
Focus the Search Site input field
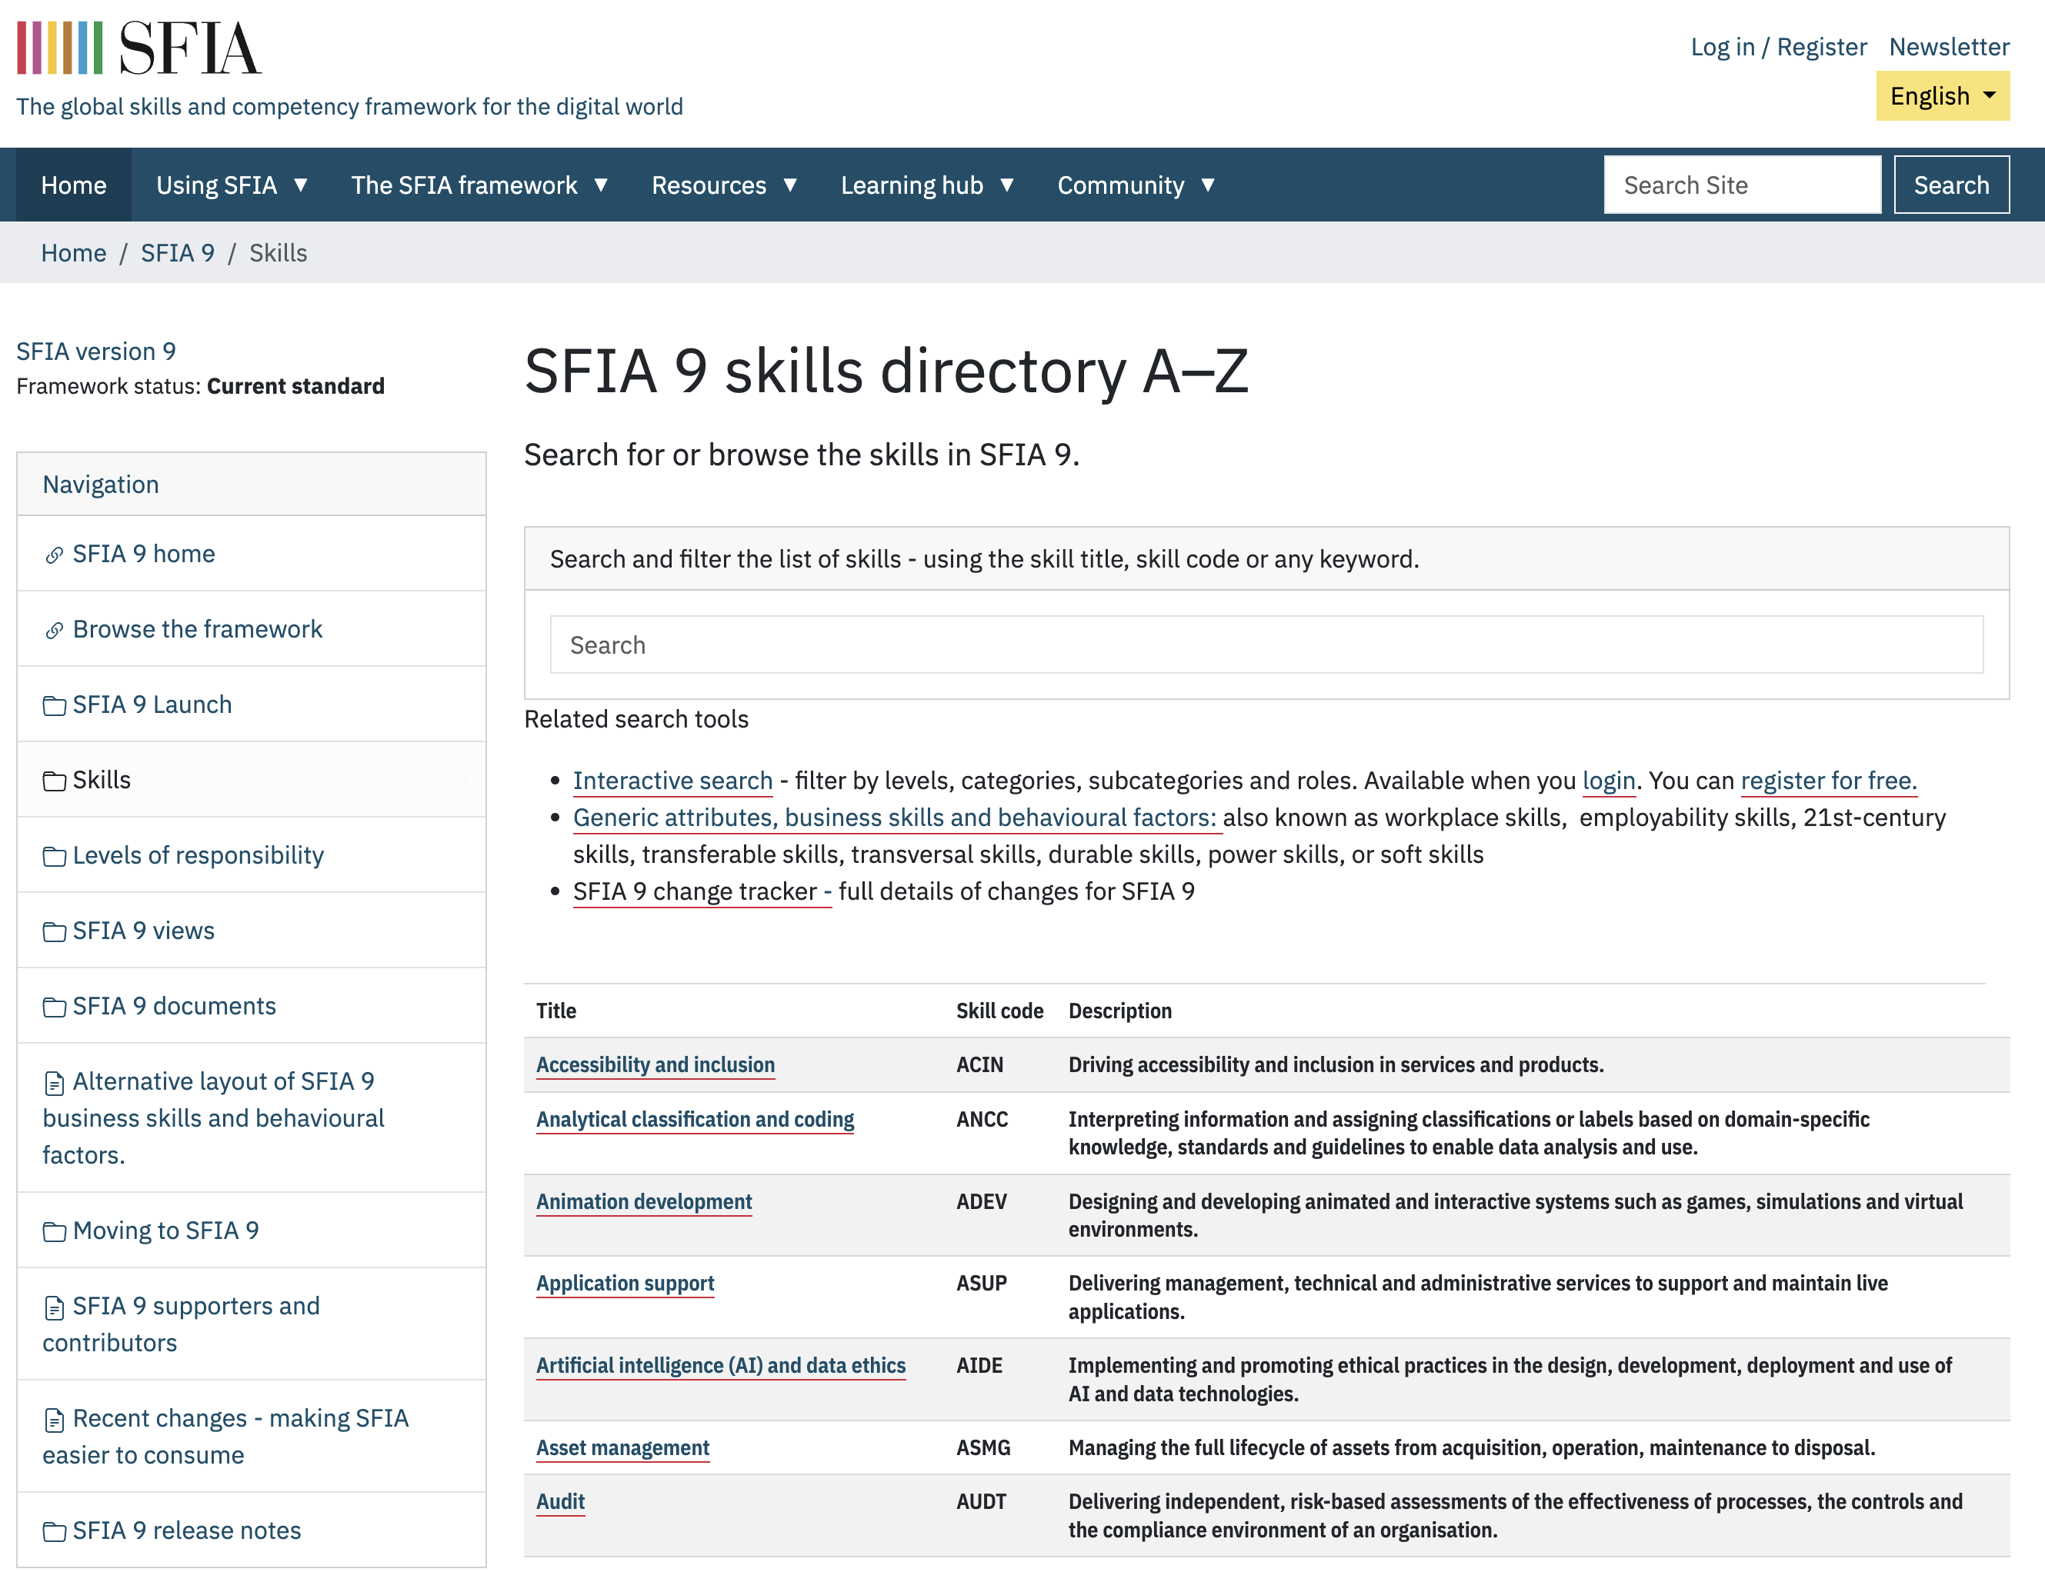coord(1742,185)
